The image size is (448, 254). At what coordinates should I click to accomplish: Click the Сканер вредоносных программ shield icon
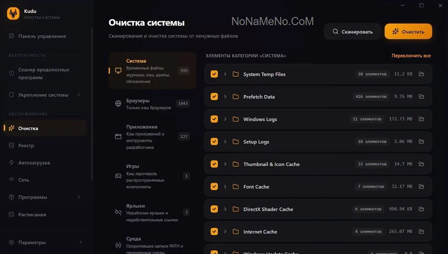point(11,73)
